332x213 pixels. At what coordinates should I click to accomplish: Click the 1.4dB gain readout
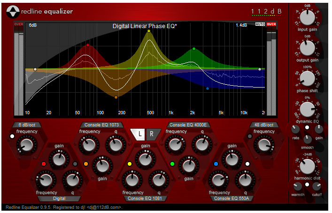pos(241,25)
